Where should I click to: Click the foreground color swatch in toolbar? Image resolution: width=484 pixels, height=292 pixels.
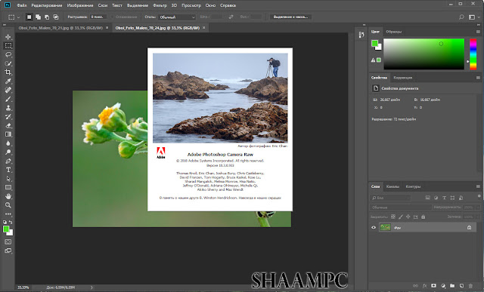tap(6, 229)
